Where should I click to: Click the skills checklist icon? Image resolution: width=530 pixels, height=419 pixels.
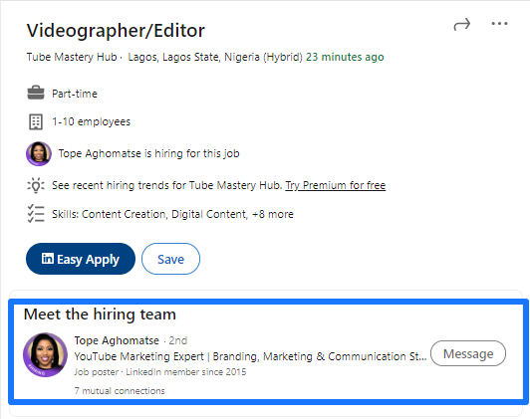pyautogui.click(x=36, y=214)
